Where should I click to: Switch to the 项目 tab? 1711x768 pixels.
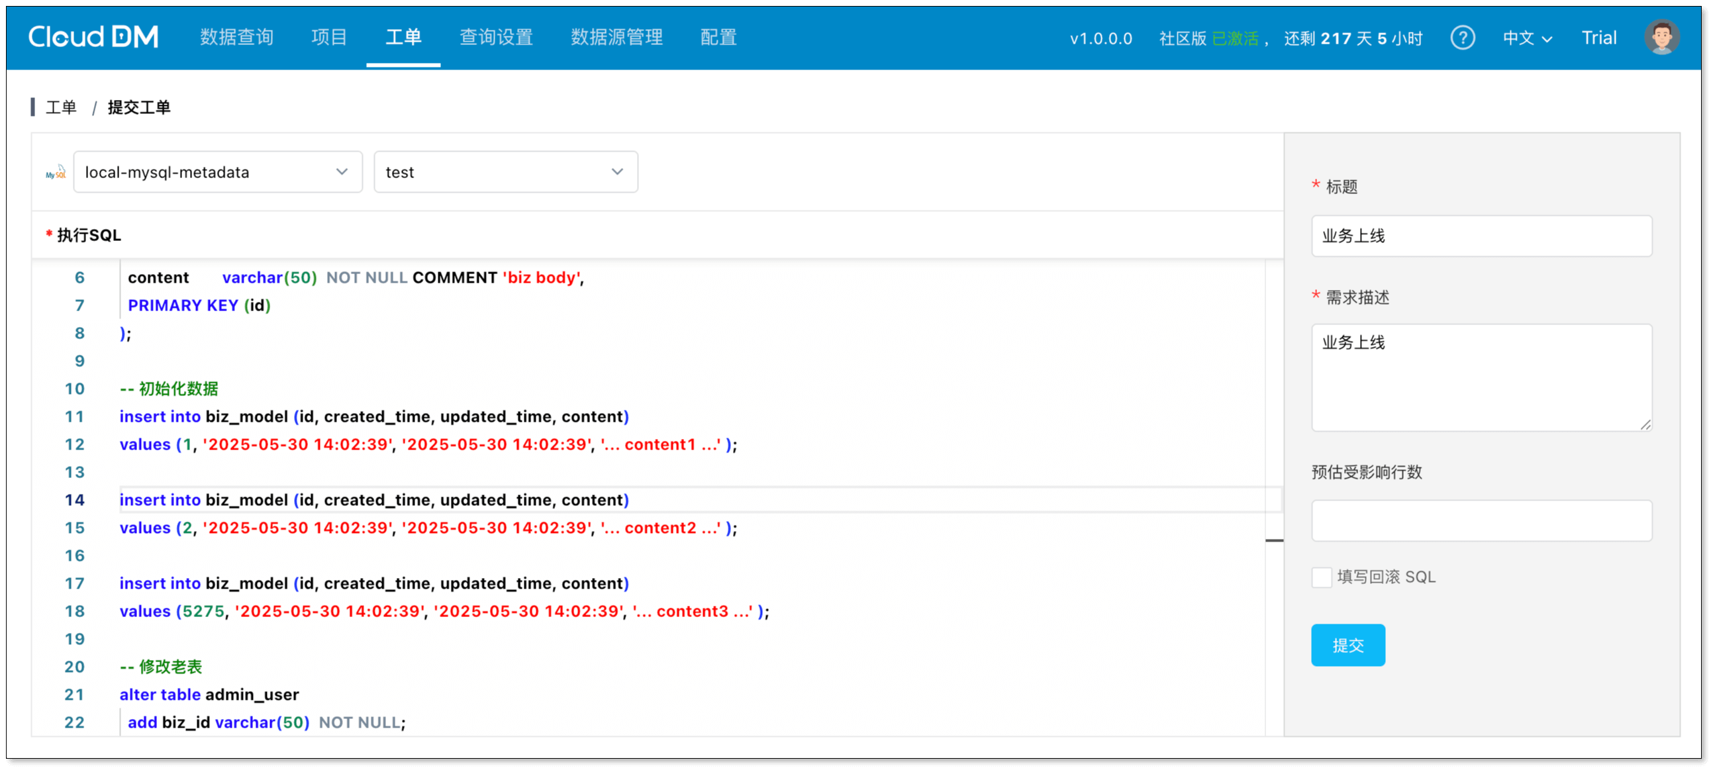[x=328, y=38]
